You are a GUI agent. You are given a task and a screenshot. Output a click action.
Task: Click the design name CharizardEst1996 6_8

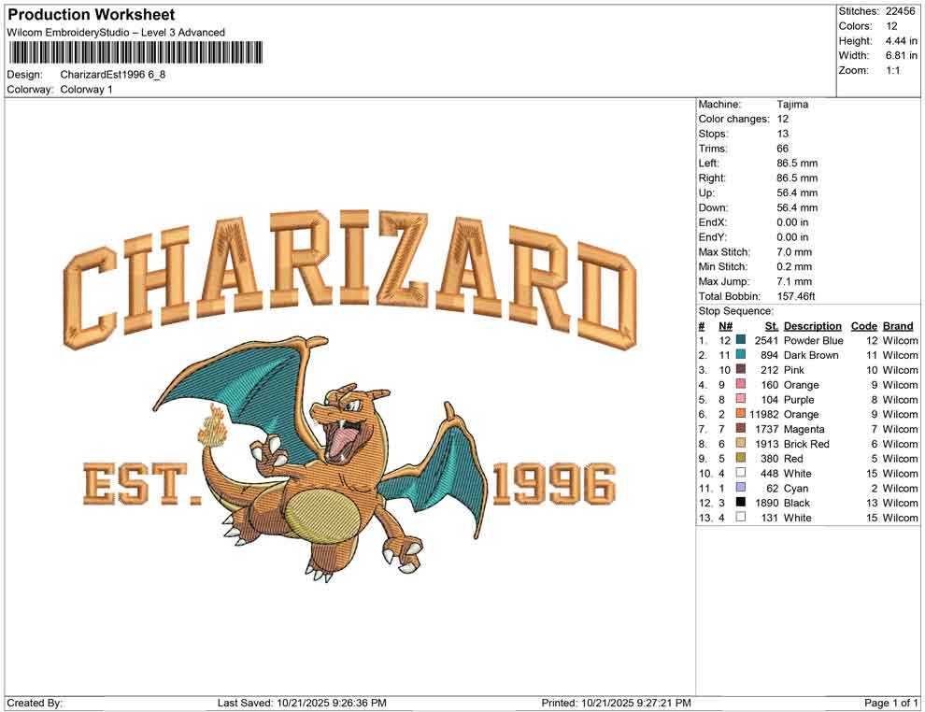(113, 75)
